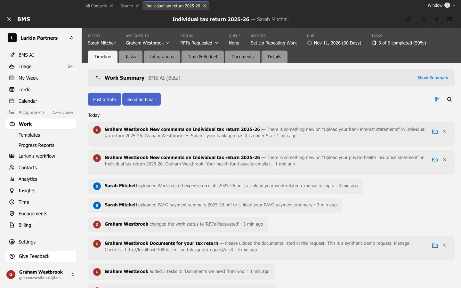The height and width of the screenshot is (288, 461).
Task: Open the timer stopwatch icon in header
Action: [408, 19]
